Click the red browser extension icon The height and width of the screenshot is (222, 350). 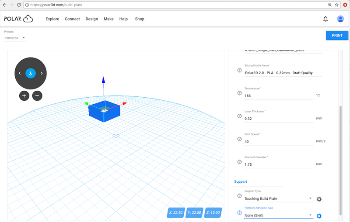[x=345, y=5]
